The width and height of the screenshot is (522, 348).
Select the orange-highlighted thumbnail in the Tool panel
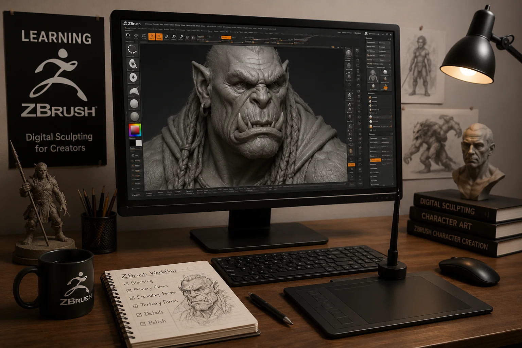click(x=385, y=87)
